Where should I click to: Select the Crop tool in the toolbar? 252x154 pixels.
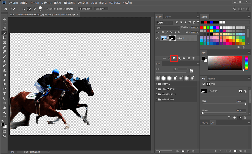coord(4,38)
